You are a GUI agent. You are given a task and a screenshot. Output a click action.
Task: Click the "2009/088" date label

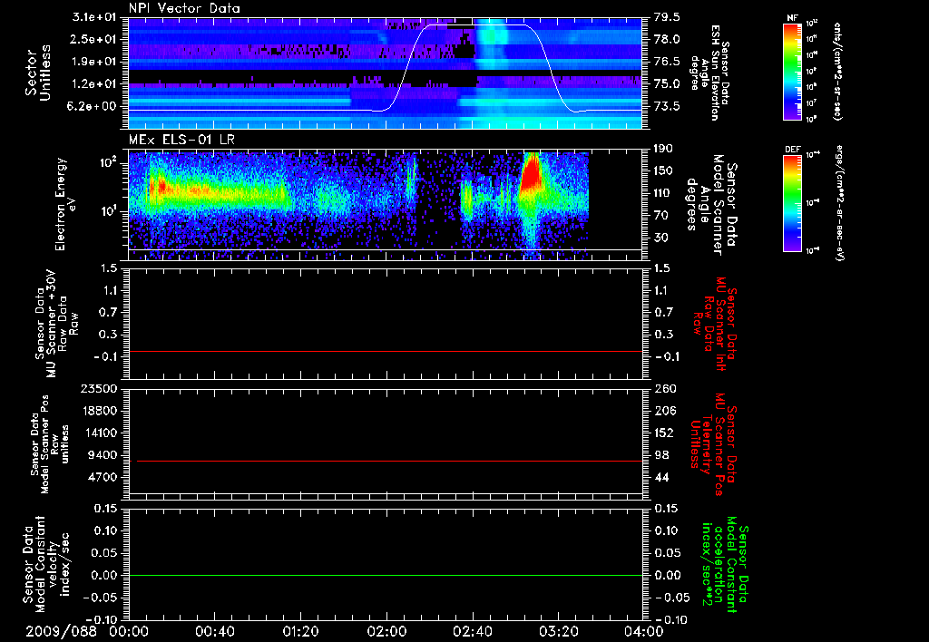tap(61, 631)
